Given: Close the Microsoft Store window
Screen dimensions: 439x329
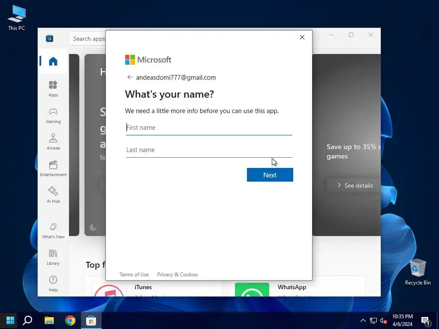Looking at the screenshot, I should [x=371, y=35].
